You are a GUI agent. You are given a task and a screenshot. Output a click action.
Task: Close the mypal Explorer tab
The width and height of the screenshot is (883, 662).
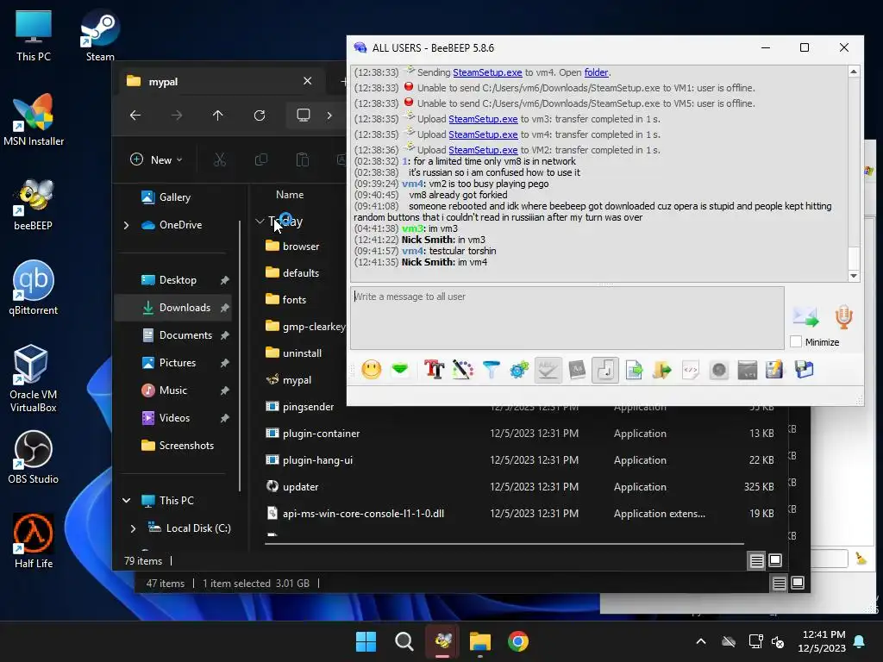coord(308,81)
